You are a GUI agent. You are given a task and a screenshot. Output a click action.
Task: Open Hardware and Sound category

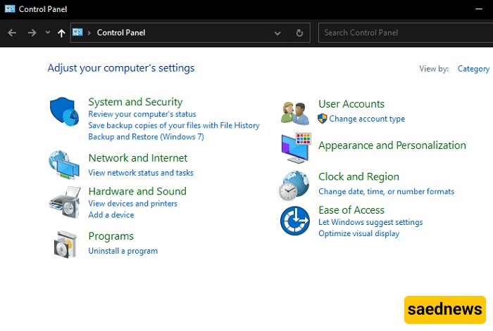click(x=137, y=191)
